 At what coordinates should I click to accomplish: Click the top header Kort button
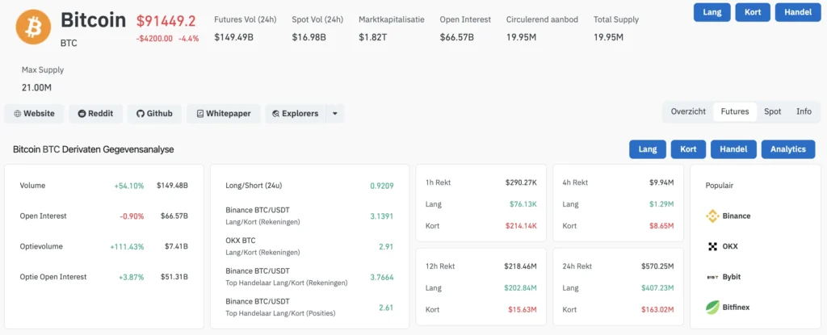coord(753,12)
